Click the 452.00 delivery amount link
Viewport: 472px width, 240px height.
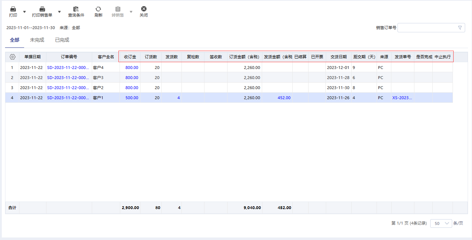pos(283,98)
